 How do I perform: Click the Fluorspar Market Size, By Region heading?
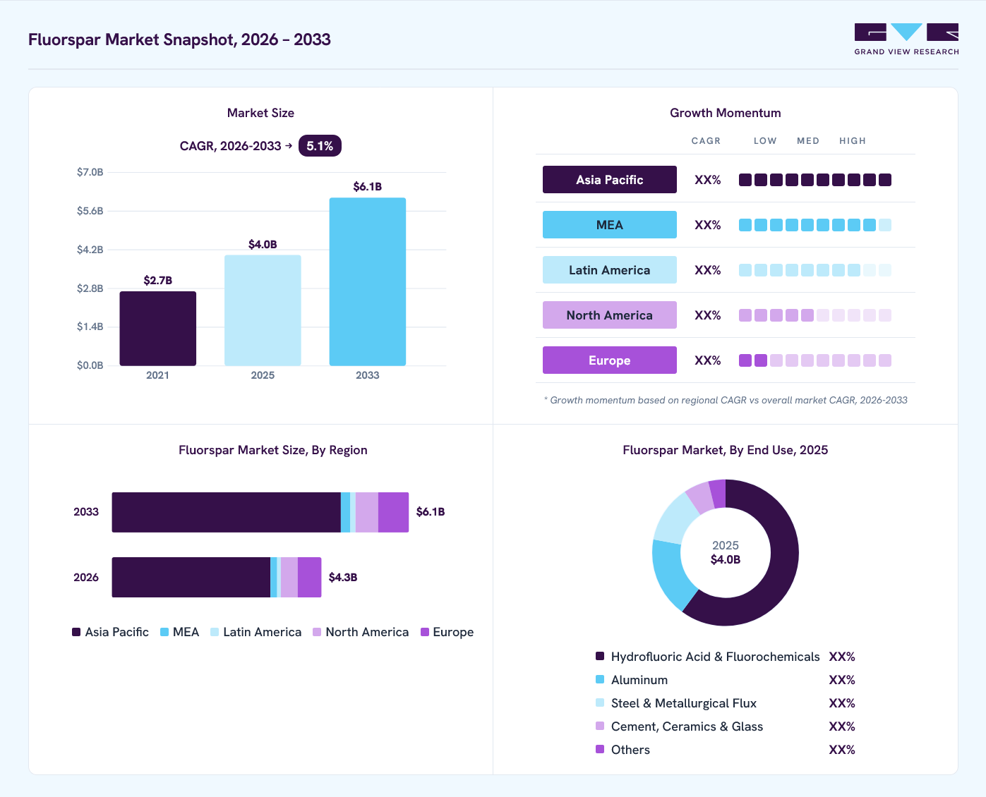tap(273, 450)
